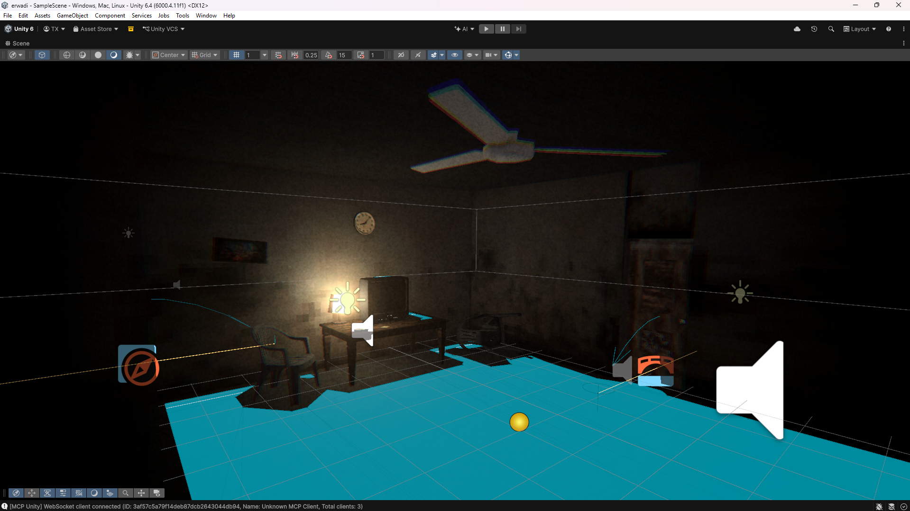Viewport: 910px width, 511px height.
Task: Select the Scene tab
Action: pyautogui.click(x=17, y=43)
